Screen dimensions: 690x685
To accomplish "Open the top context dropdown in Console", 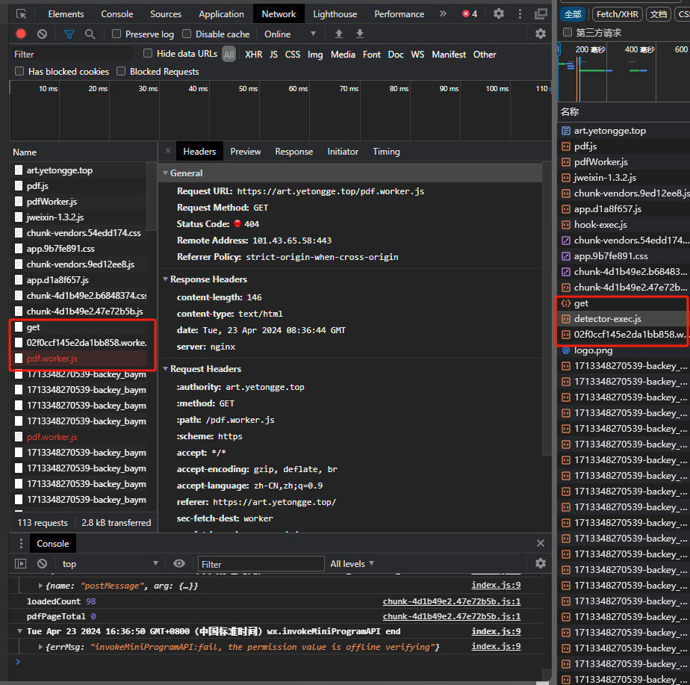I will coord(110,564).
